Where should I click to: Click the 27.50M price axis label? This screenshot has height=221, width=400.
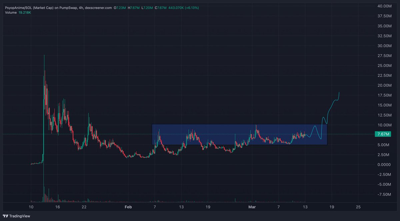(x=384, y=56)
